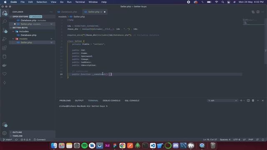The image size is (267, 150).
Task: Synchronize changes in status bar
Action: (16, 140)
